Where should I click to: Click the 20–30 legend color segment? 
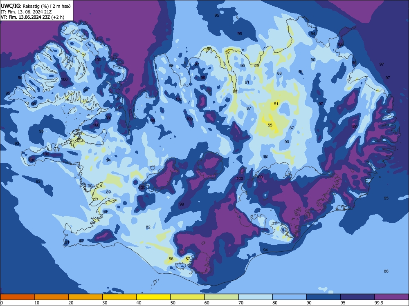point(85,297)
